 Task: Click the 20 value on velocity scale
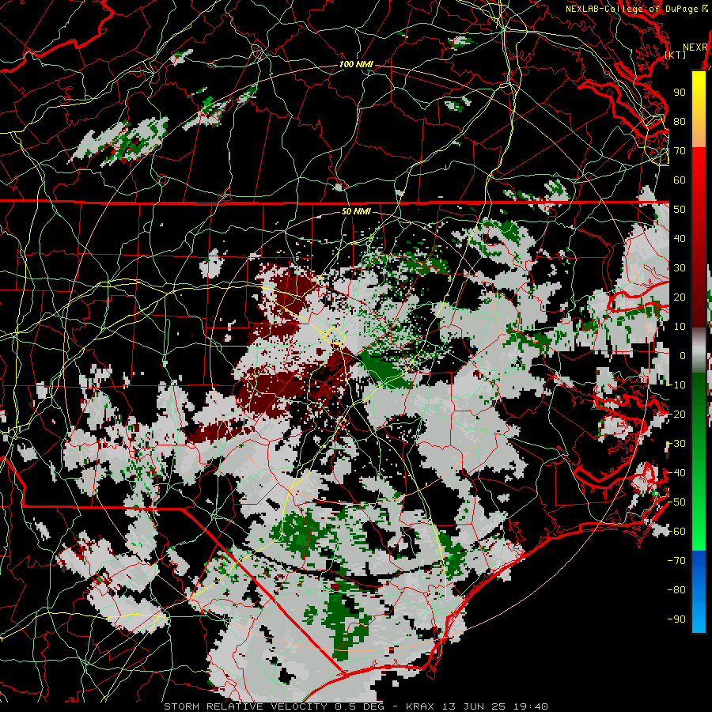point(680,297)
